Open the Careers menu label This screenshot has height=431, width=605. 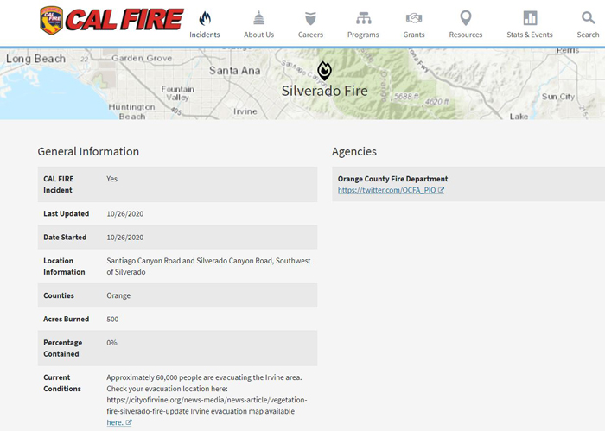pyautogui.click(x=310, y=35)
